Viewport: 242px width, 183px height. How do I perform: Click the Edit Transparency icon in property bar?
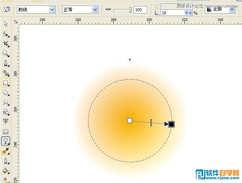(x=7, y=9)
